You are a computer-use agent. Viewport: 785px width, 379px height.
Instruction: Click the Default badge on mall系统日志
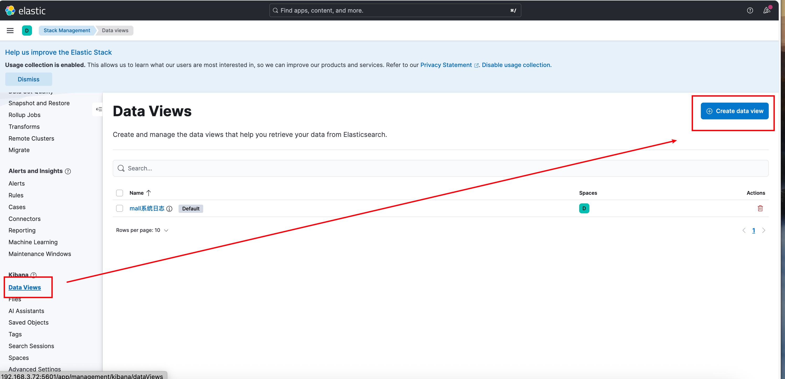(x=191, y=209)
